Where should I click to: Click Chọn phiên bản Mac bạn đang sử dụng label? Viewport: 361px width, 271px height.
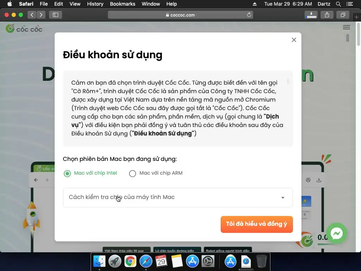[120, 159]
